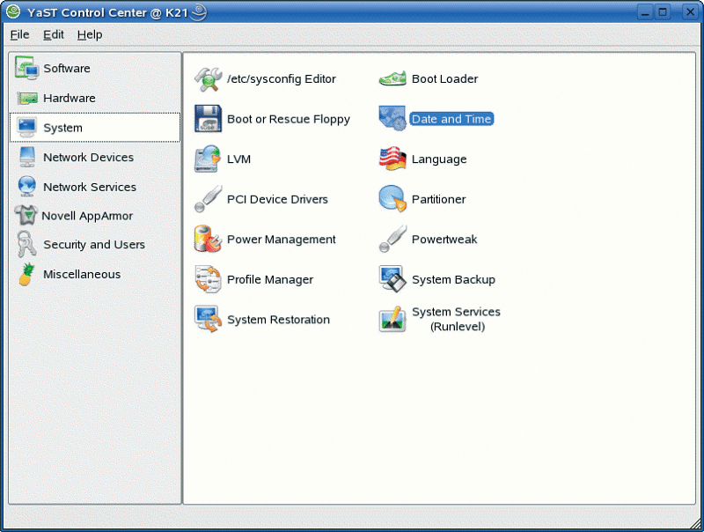Open the Miscellaneous pineapple icon
Viewport: 704px width, 532px height.
pos(27,274)
